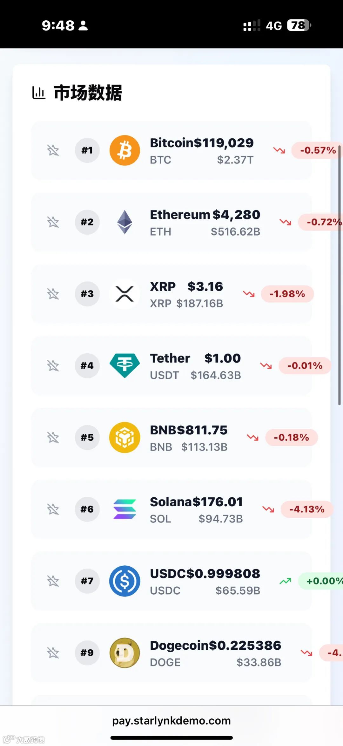Screen dimensions: 343x746
Task: Toggle favorite star for Ethereum
Action: tap(53, 222)
